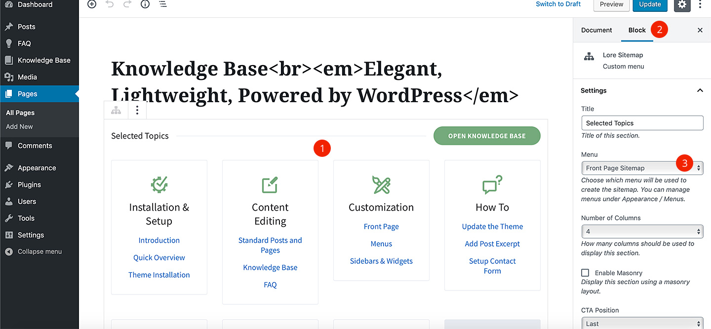711x329 pixels.
Task: Click Media icon in sidebar
Action: 9,77
